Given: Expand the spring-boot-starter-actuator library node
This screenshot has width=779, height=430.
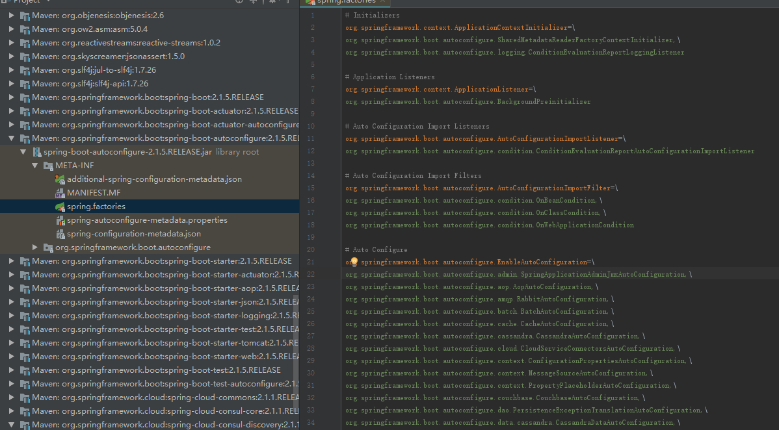Looking at the screenshot, I should point(11,275).
